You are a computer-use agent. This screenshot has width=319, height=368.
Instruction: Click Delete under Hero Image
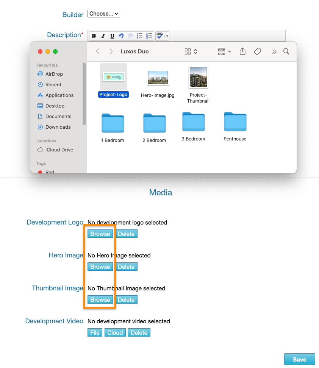click(x=126, y=267)
